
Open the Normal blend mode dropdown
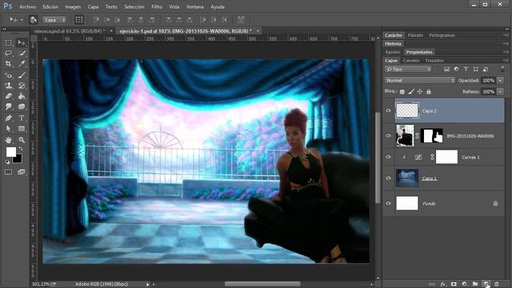420,80
